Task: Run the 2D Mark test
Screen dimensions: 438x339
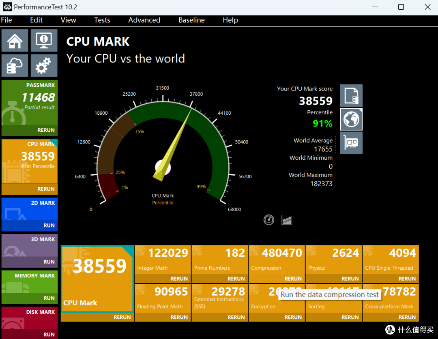Action: (30, 225)
